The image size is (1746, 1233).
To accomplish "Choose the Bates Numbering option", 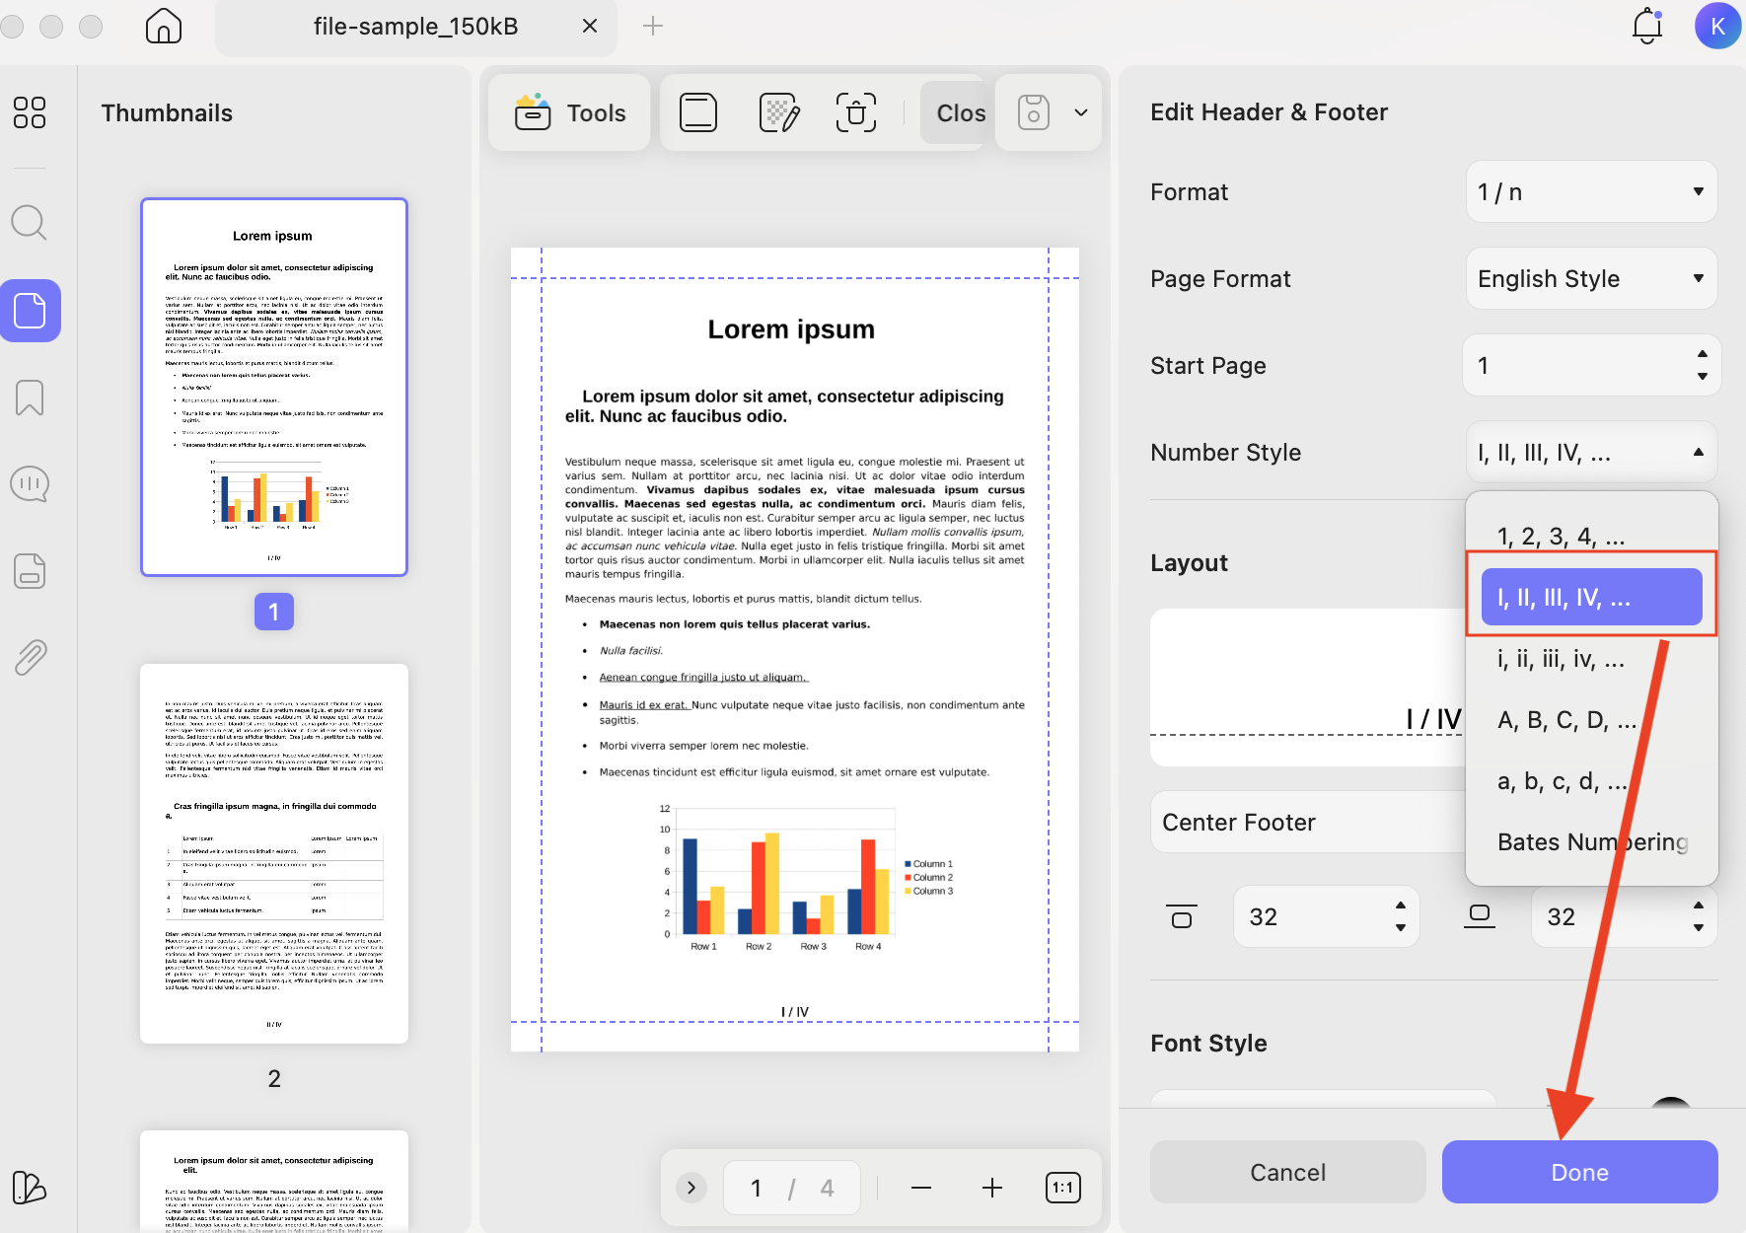I will point(1591,842).
